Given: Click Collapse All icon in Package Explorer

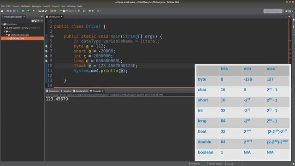Looking at the screenshot, I should (x=33, y=21).
